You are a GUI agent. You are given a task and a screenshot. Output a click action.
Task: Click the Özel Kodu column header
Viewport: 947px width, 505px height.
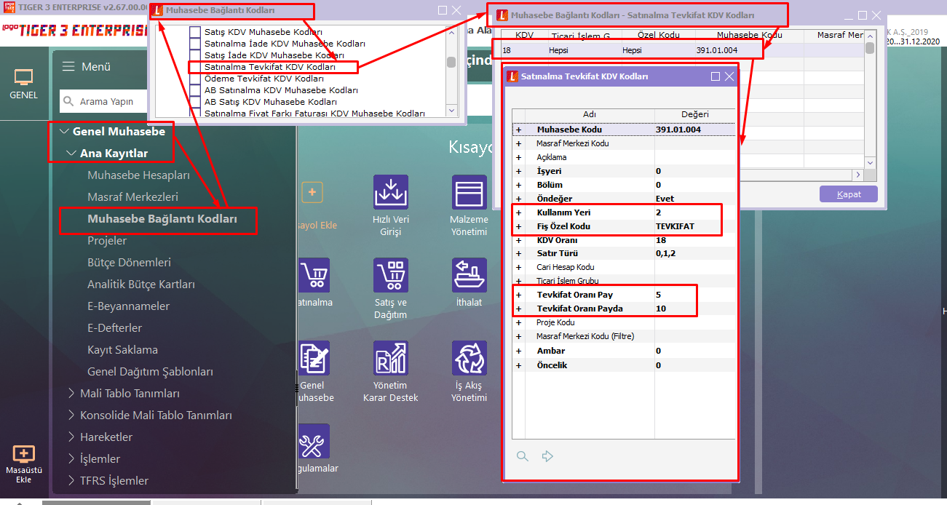[658, 36]
